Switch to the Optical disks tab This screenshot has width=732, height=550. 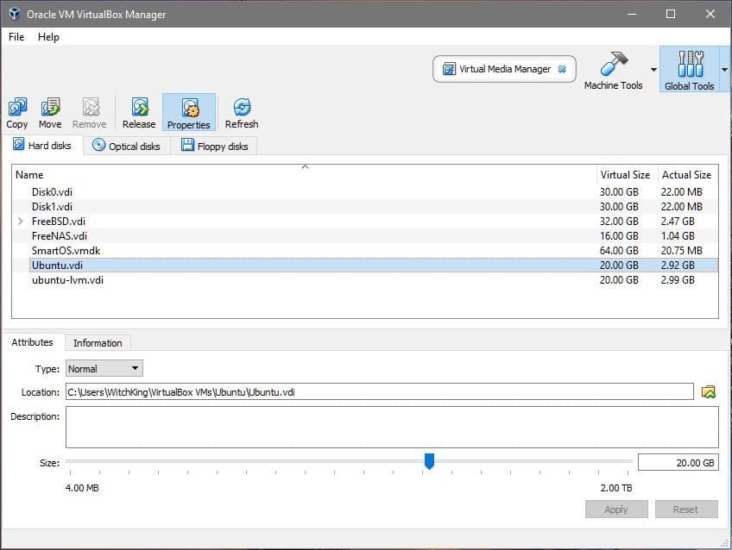127,146
